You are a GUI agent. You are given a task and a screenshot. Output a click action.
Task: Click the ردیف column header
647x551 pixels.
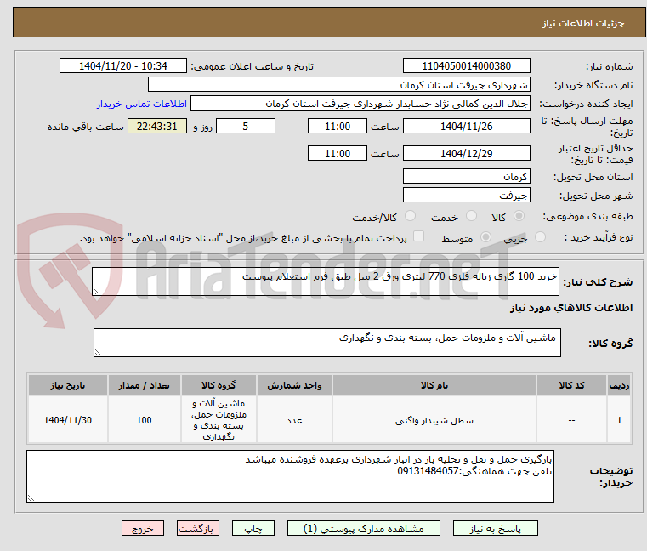coord(619,385)
